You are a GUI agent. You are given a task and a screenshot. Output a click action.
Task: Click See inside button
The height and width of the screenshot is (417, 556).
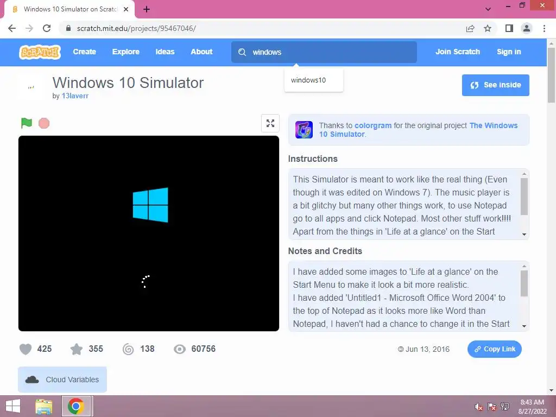pyautogui.click(x=495, y=85)
